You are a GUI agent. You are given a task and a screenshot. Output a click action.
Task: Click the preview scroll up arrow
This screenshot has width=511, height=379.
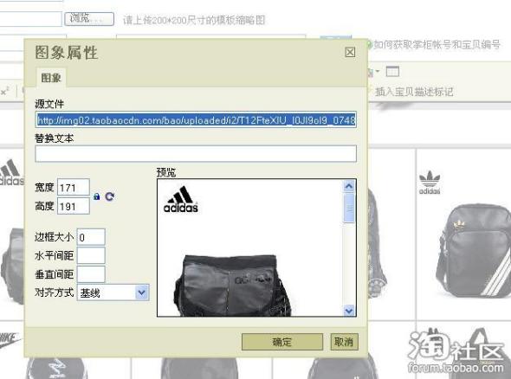point(349,186)
